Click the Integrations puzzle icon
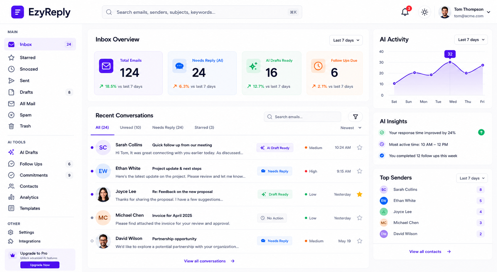The width and height of the screenshot is (497, 272). (11, 241)
